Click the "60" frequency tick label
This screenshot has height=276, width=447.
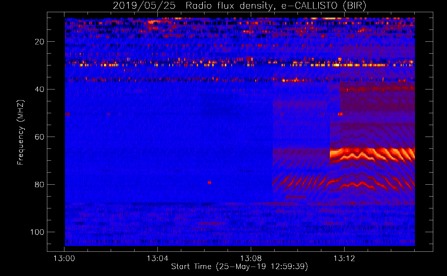[x=40, y=137]
